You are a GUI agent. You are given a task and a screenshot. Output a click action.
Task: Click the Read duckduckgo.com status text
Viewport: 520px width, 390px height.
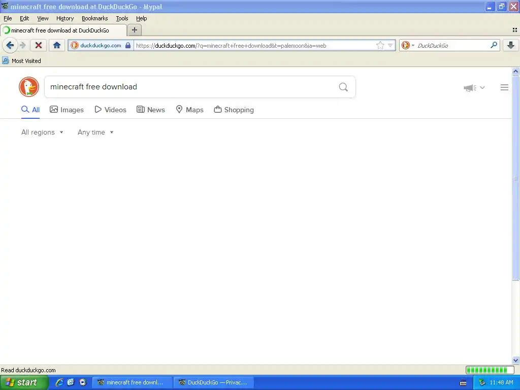tap(28, 370)
